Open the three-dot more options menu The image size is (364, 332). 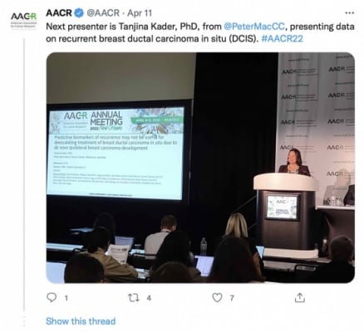click(x=350, y=12)
